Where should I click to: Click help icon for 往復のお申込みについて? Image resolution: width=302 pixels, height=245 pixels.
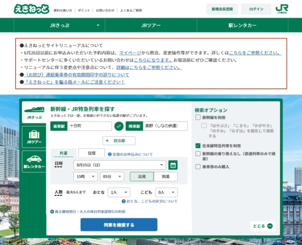tap(110, 154)
